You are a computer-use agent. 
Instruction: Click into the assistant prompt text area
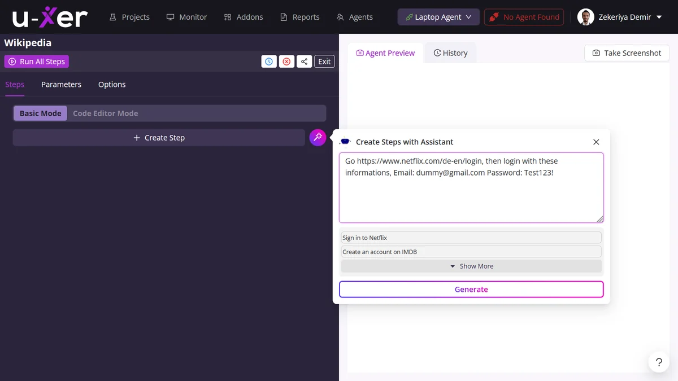471,187
